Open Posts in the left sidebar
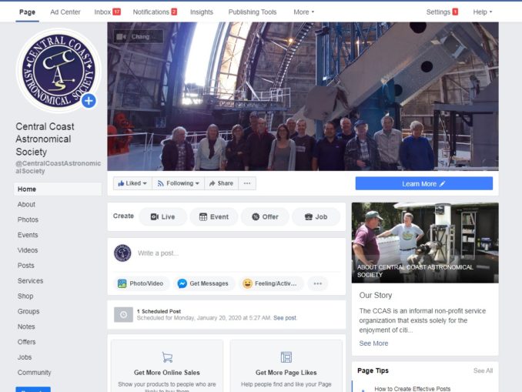Image resolution: width=522 pixels, height=392 pixels. click(x=26, y=266)
